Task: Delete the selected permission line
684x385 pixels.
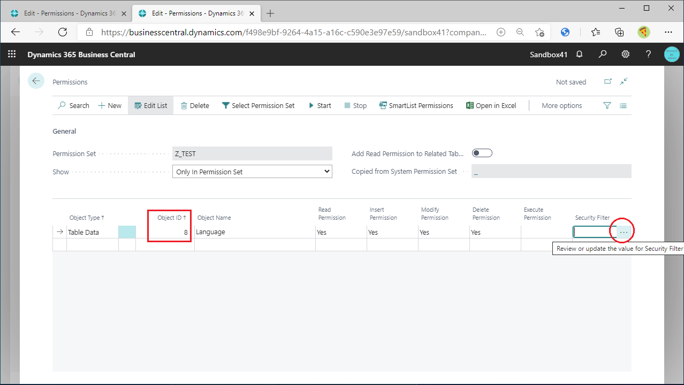Action: pos(195,105)
